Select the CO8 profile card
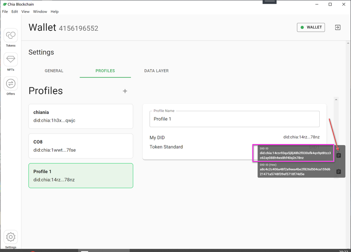The width and height of the screenshot is (351, 252). 81,146
